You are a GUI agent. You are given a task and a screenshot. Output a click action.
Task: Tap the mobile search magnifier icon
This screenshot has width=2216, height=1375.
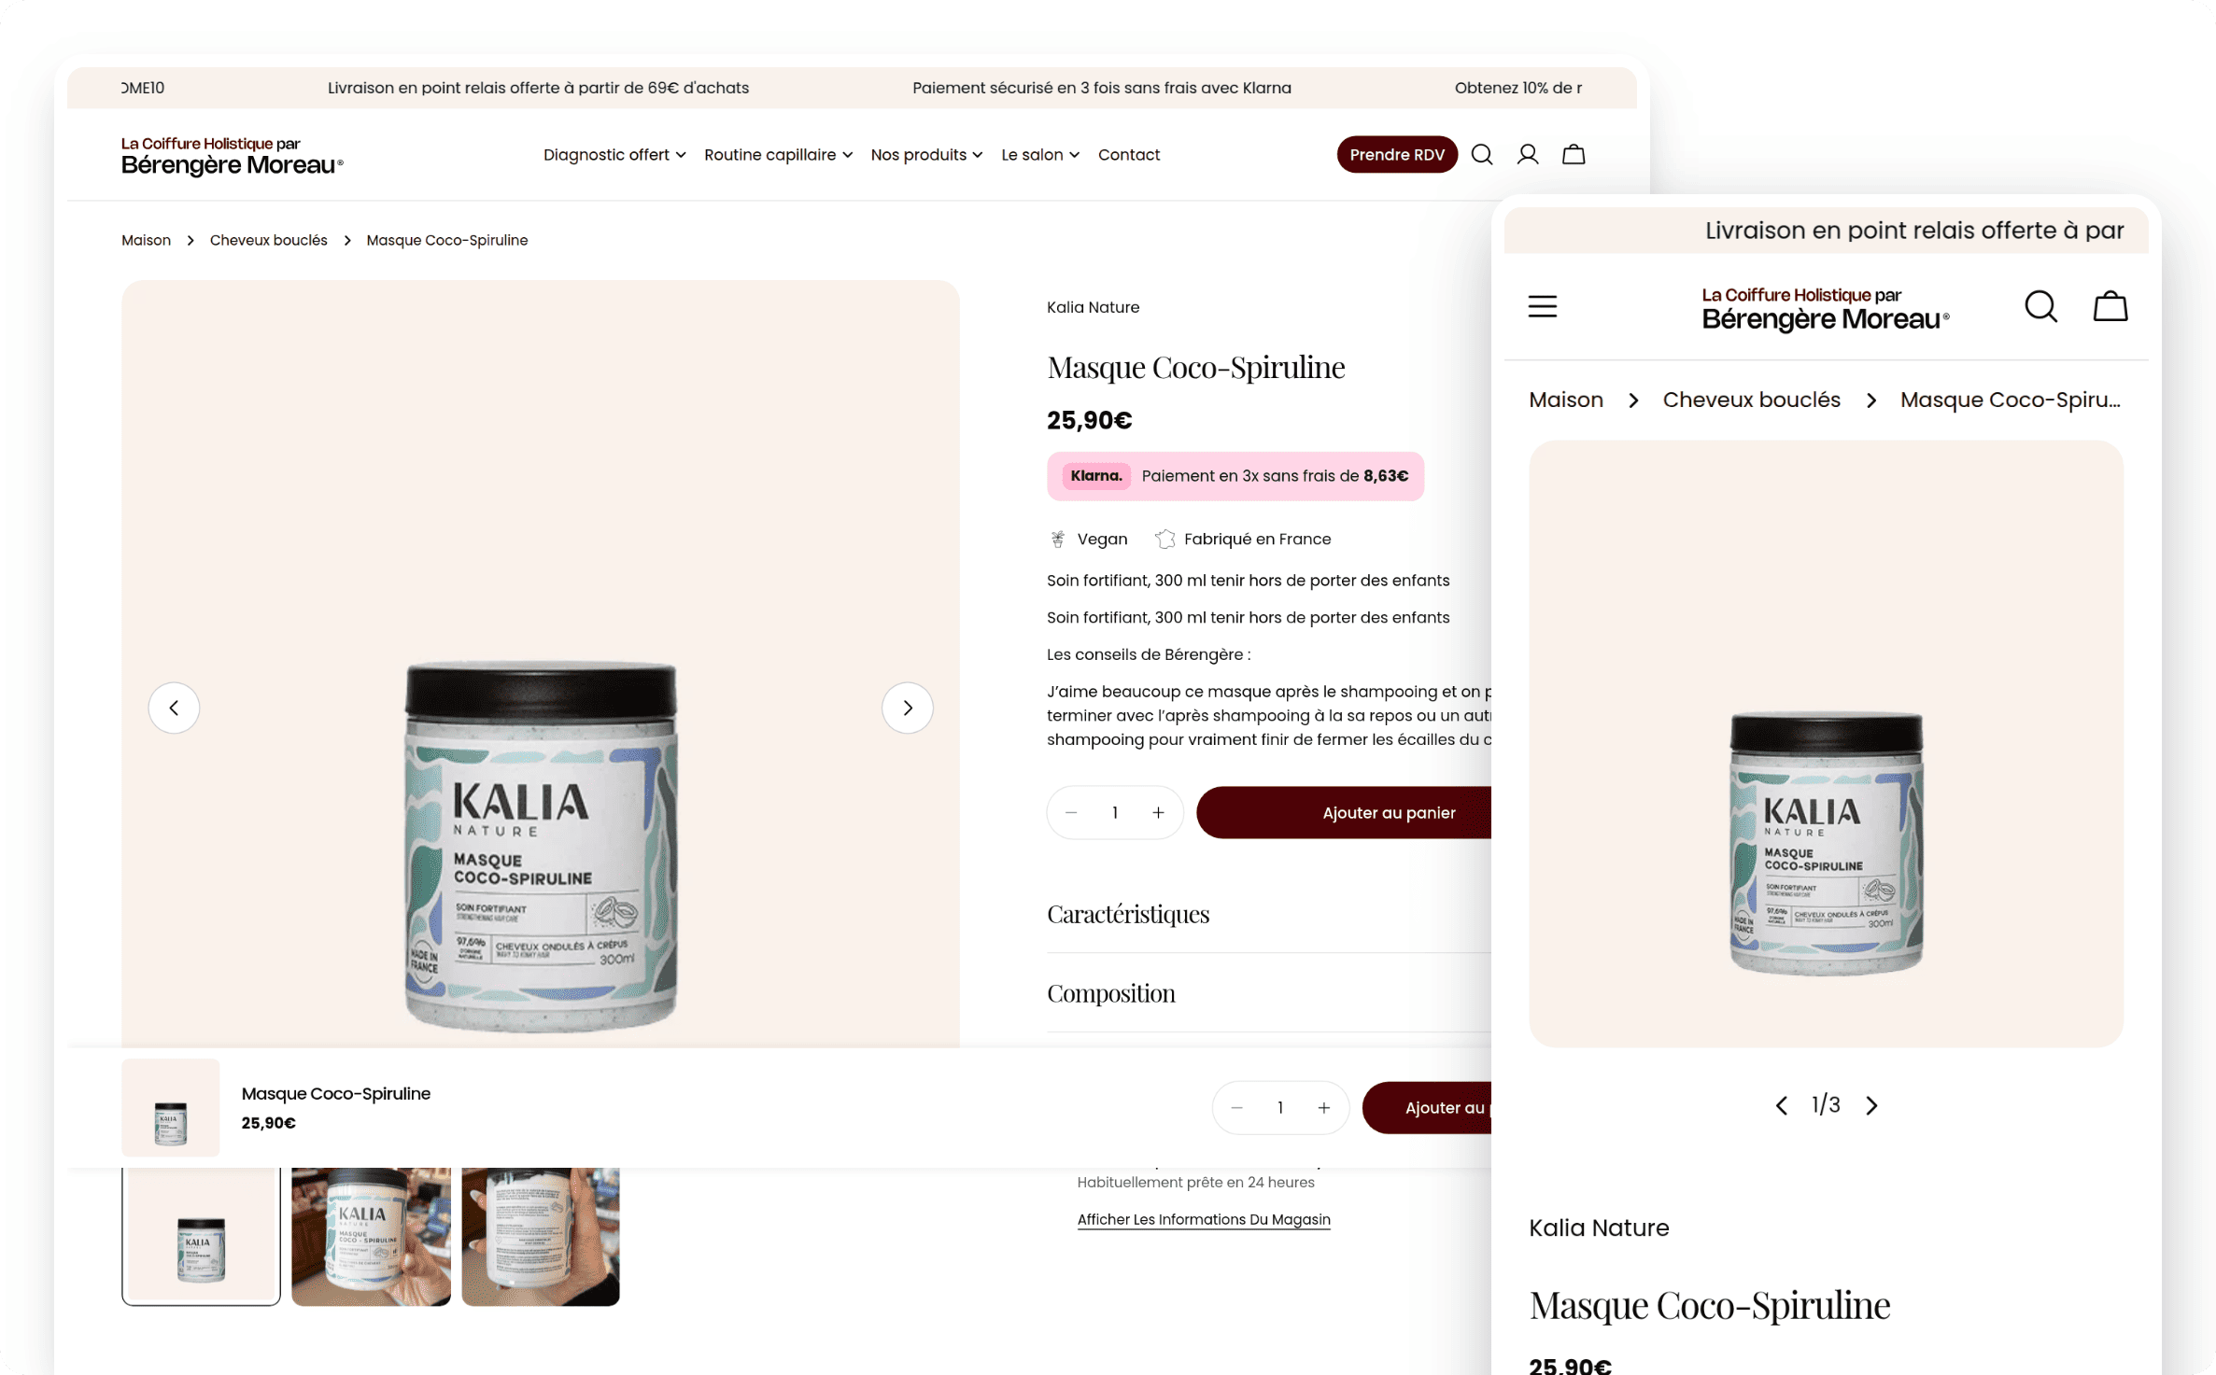(x=2040, y=306)
